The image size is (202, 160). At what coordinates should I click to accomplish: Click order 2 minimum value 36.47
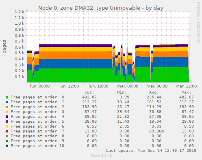click(123, 107)
